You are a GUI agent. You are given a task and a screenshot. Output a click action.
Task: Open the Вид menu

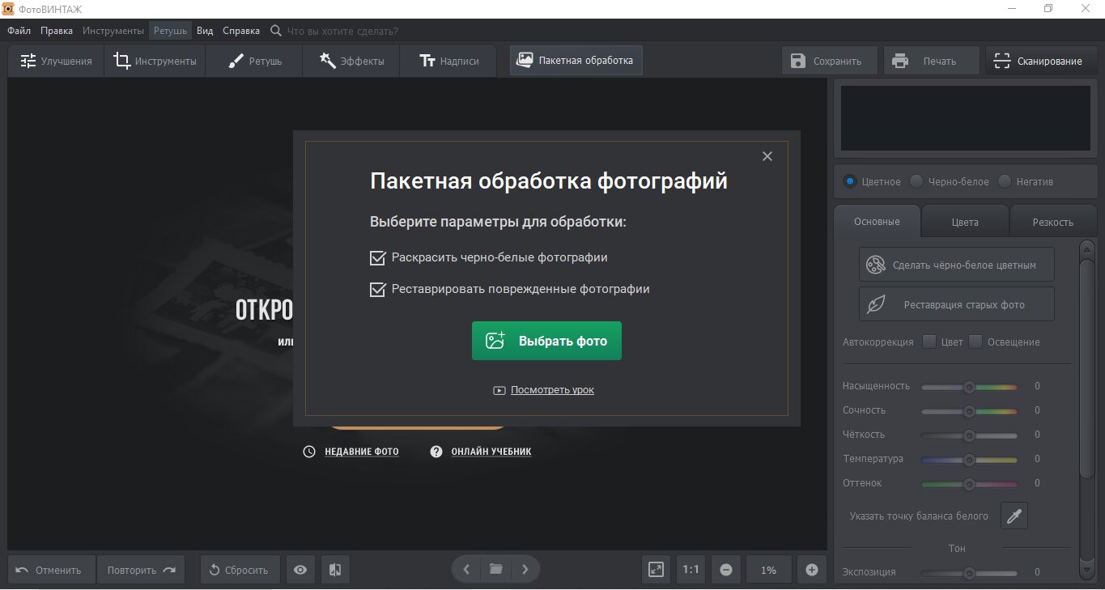click(x=205, y=31)
